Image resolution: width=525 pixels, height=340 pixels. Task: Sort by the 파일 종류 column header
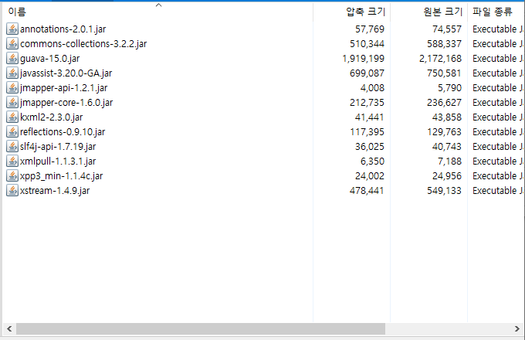coord(496,12)
